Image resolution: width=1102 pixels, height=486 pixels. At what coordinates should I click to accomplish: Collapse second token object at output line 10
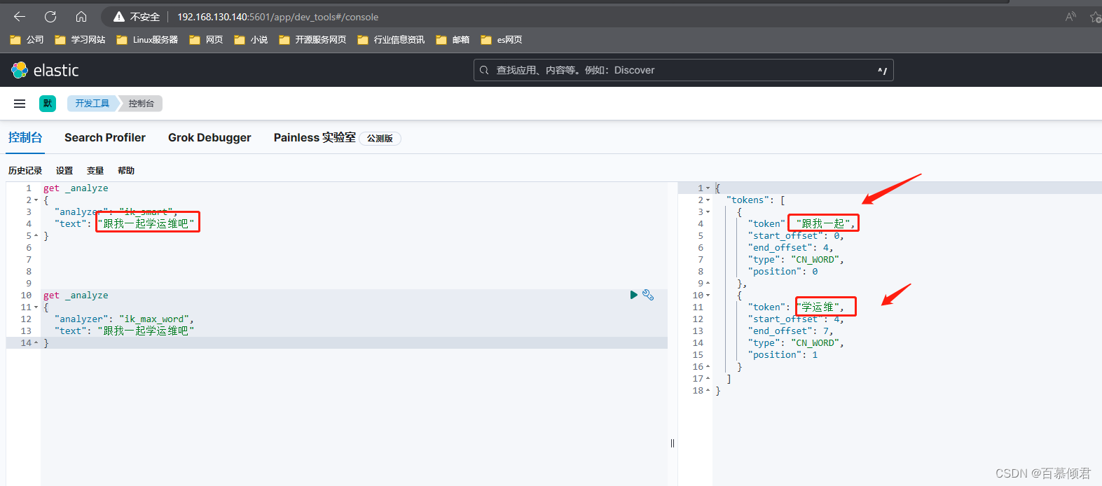(x=708, y=296)
